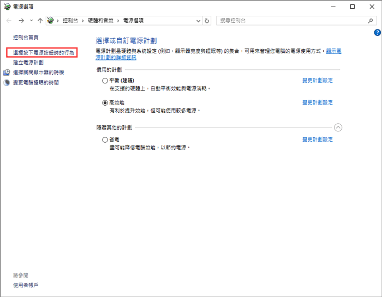Viewport: 382px width, 297px height.
Task: Select the 省電 power plan
Action: point(105,140)
